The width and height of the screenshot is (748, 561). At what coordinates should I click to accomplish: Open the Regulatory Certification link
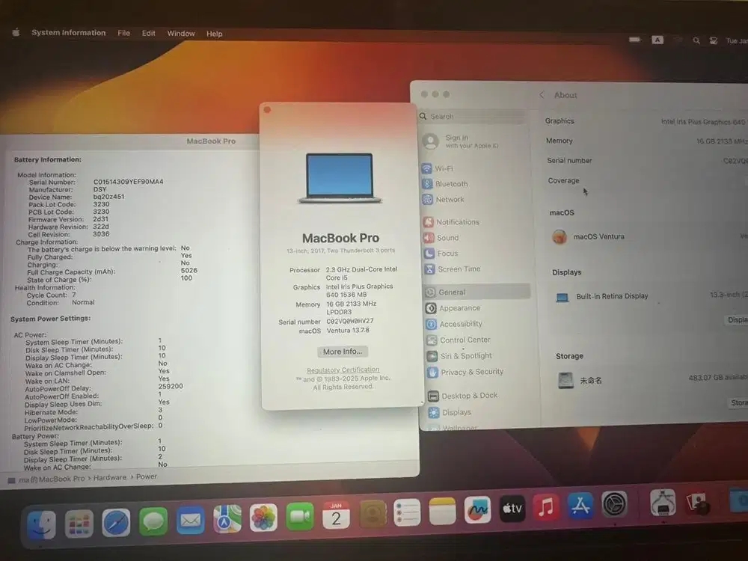(x=343, y=370)
